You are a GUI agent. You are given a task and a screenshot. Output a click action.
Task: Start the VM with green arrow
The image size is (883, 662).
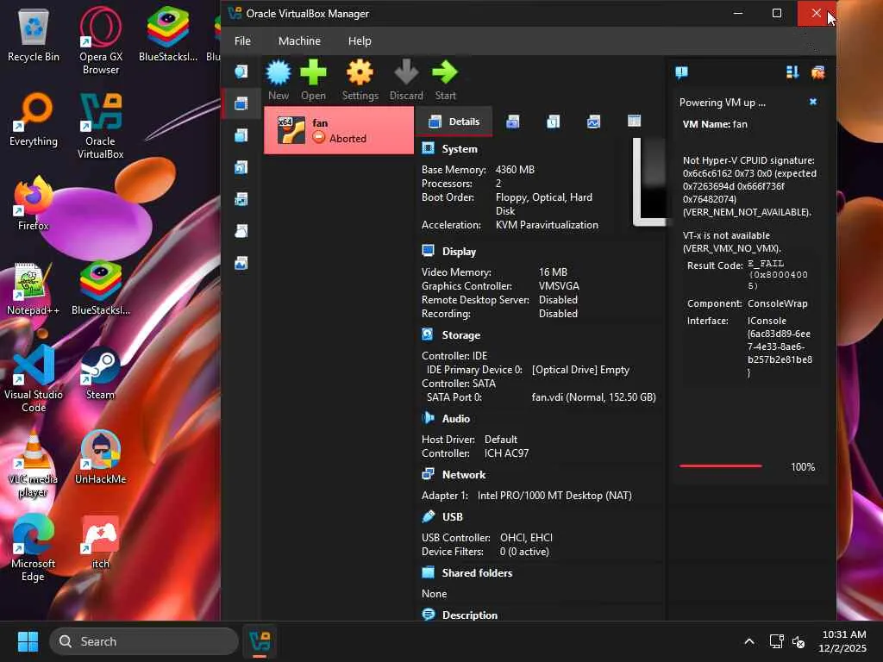click(x=445, y=80)
